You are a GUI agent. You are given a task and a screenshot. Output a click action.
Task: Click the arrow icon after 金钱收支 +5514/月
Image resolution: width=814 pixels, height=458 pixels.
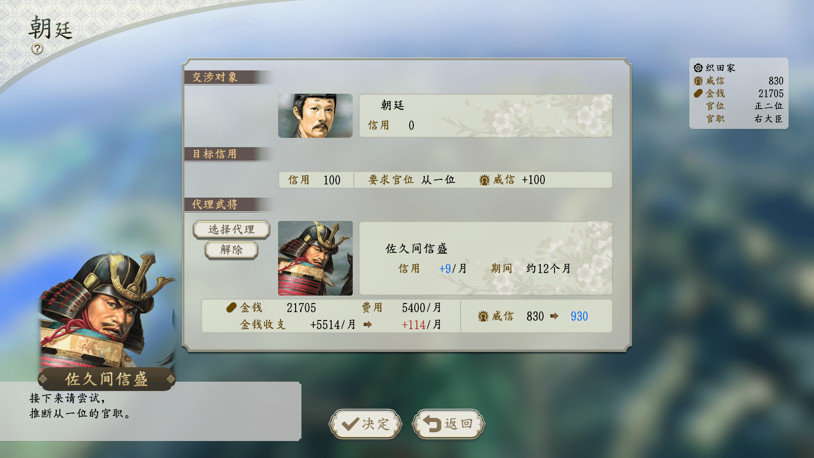pos(368,324)
